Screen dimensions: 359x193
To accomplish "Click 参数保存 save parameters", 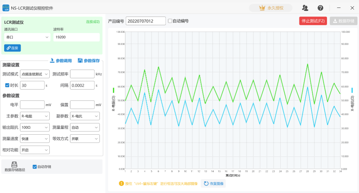I will (89, 61).
